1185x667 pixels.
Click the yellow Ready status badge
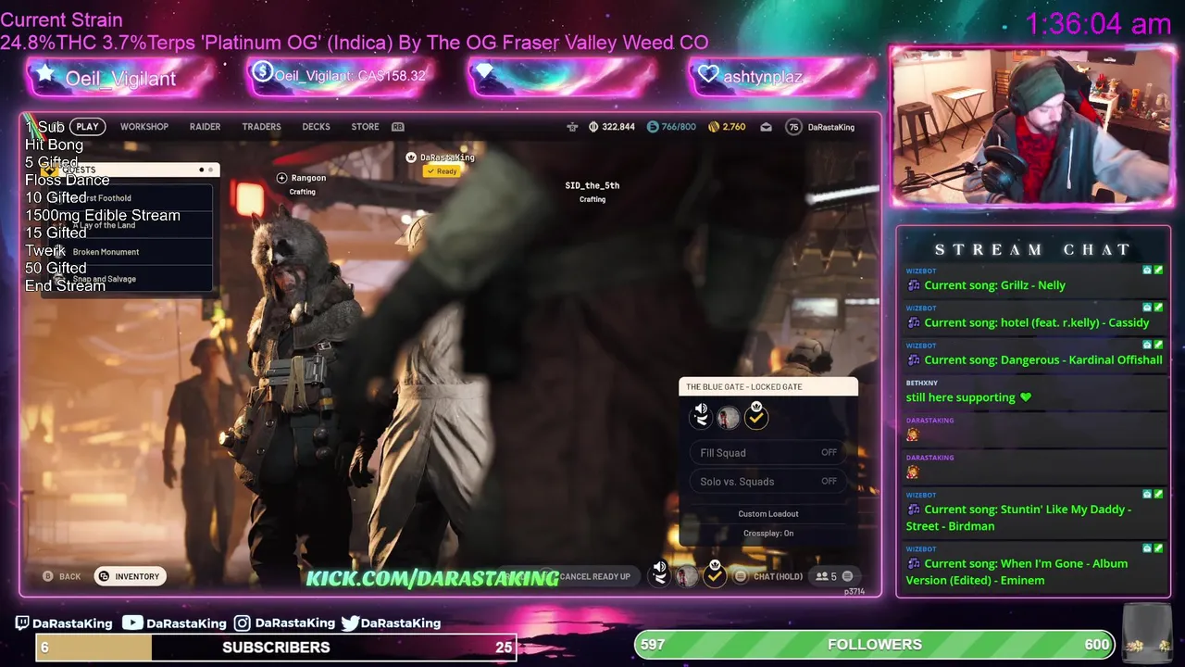[443, 171]
